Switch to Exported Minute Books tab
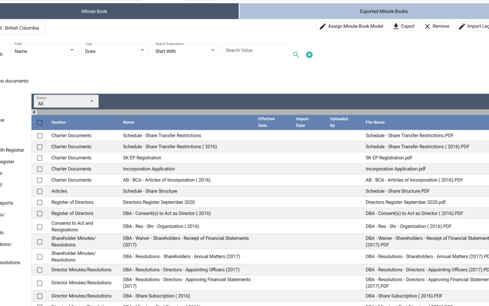 coord(364,11)
